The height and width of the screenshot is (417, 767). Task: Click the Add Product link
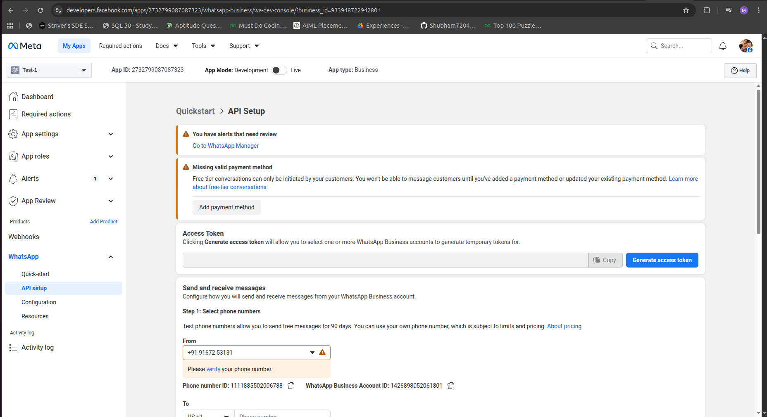click(x=104, y=222)
